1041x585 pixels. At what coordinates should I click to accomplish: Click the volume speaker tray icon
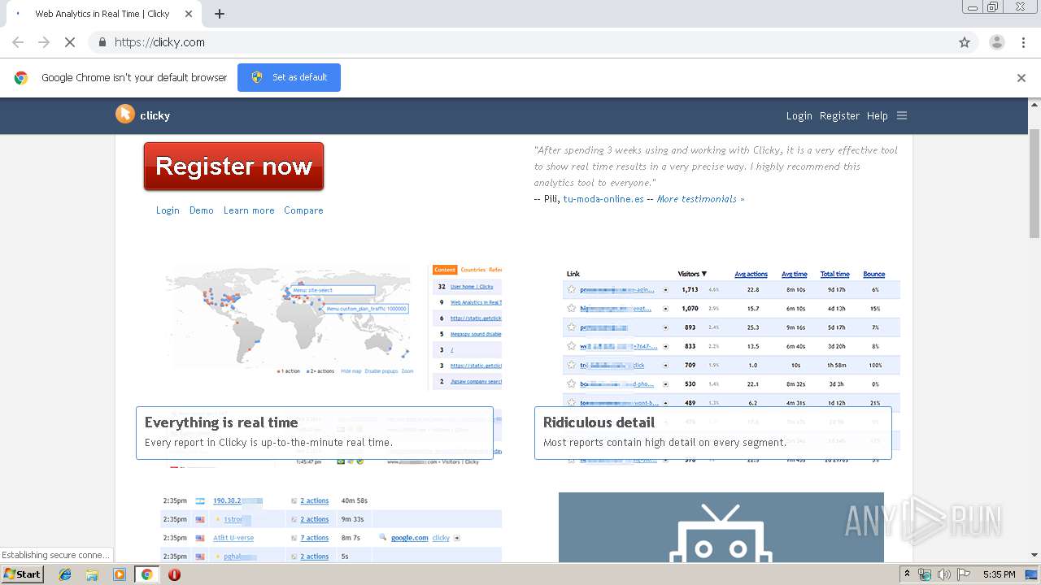pyautogui.click(x=943, y=574)
